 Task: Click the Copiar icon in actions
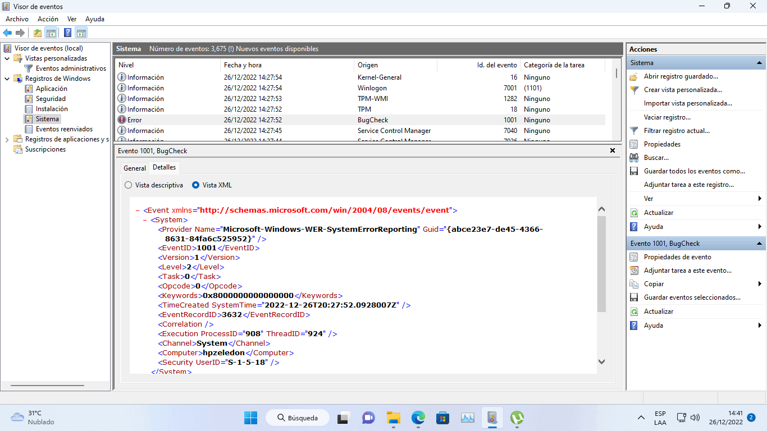pos(634,284)
